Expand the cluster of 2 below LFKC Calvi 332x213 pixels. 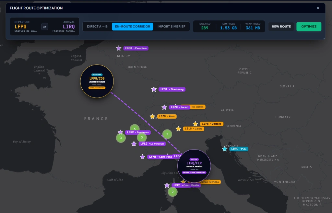(172, 192)
